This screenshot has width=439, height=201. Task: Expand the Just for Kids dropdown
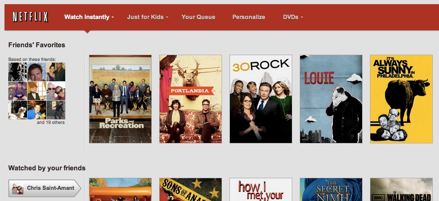tap(148, 17)
